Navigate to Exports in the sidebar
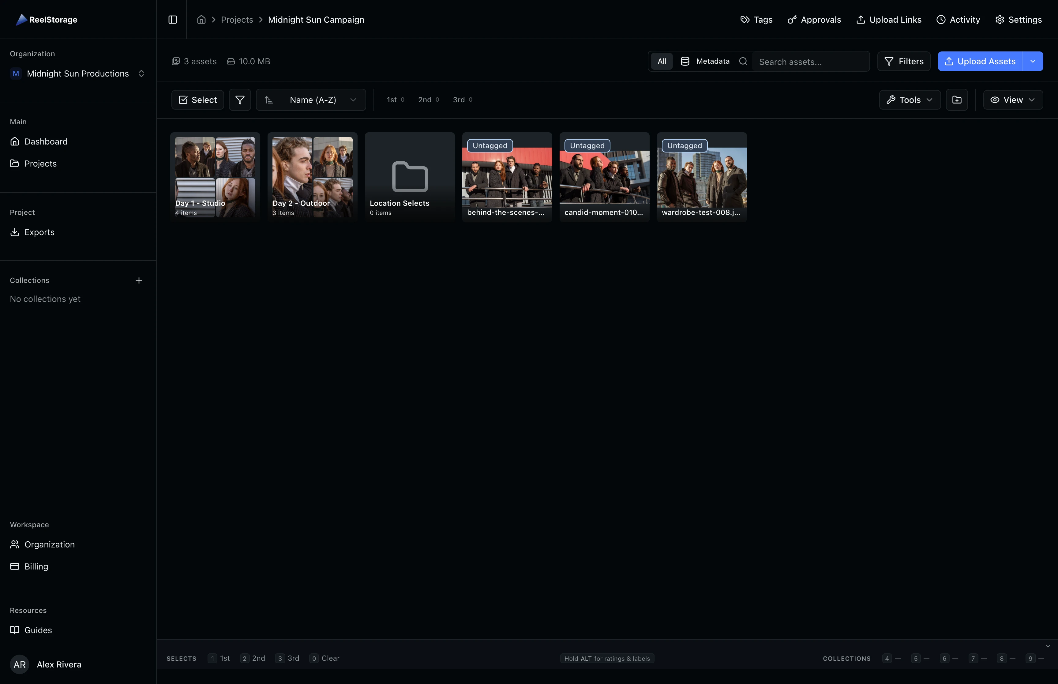The width and height of the screenshot is (1058, 684). 39,232
